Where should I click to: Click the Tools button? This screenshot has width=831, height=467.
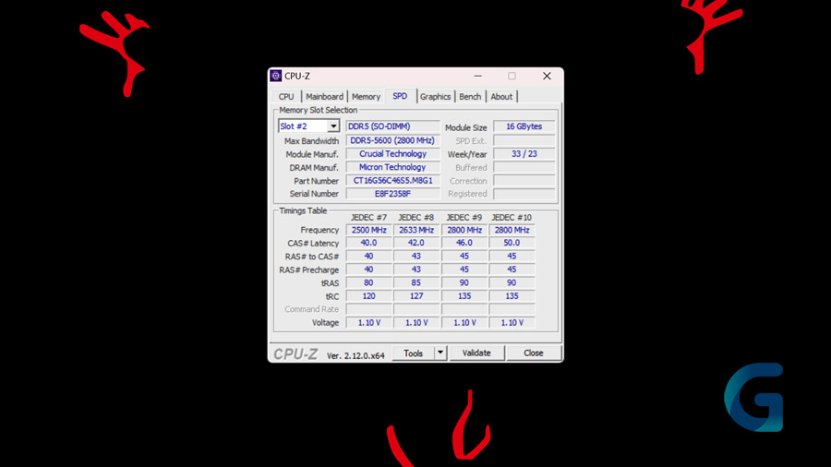pyautogui.click(x=414, y=353)
